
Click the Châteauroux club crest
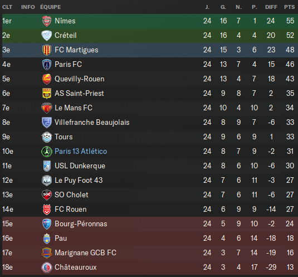(x=47, y=268)
